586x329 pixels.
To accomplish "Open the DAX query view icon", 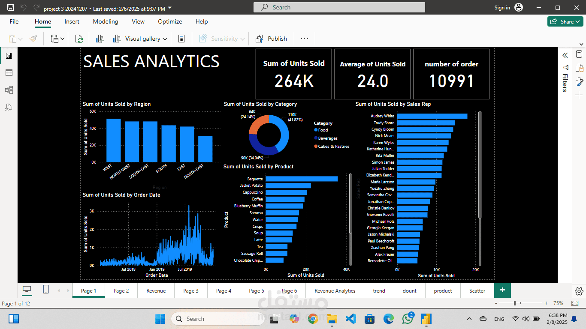I will tap(9, 107).
